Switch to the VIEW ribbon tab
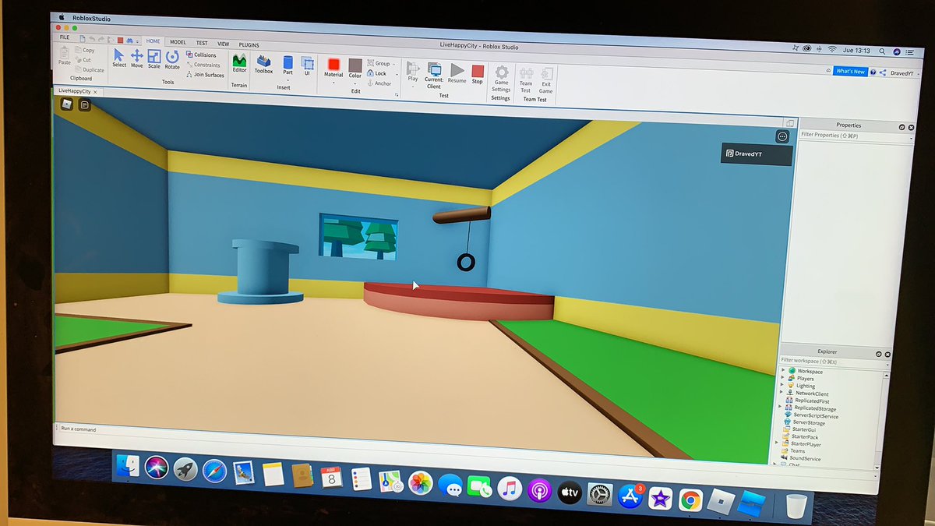This screenshot has height=526, width=935. point(223,44)
